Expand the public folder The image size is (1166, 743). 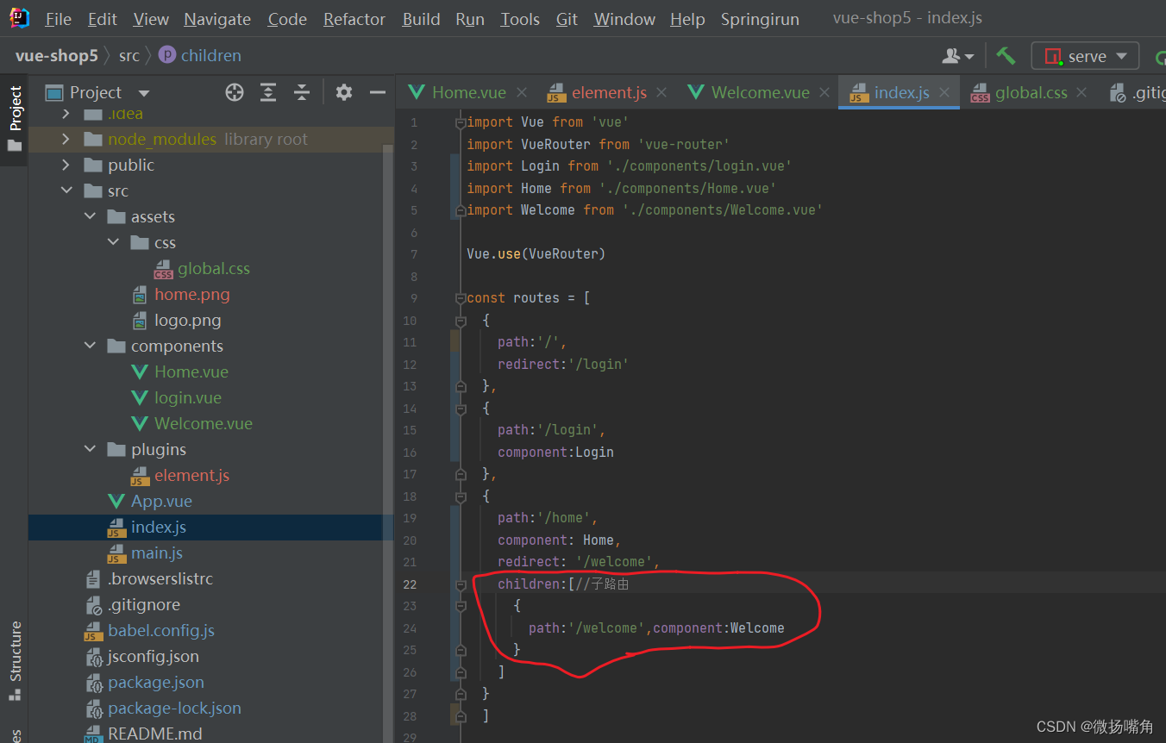click(x=66, y=165)
